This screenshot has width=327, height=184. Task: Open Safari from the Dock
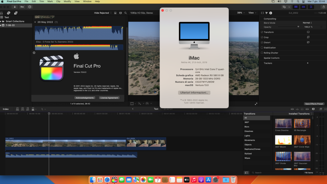tap(107, 180)
